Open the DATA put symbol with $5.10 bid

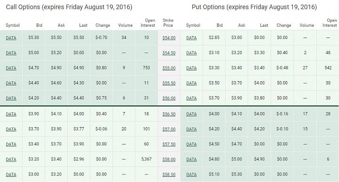(191, 174)
